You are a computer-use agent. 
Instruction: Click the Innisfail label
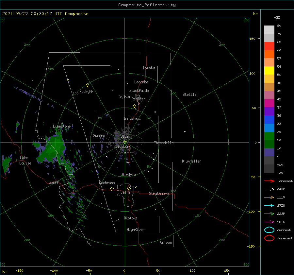coord(132,118)
